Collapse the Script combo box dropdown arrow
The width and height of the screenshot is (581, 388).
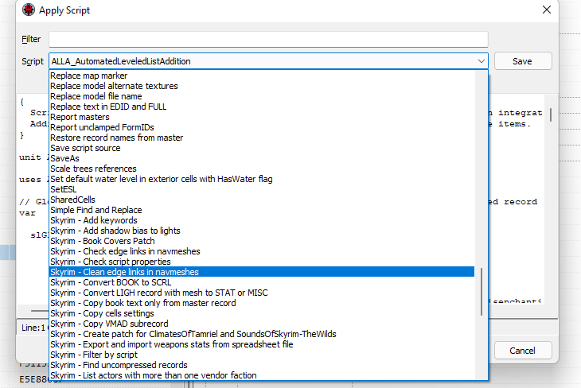click(x=481, y=61)
